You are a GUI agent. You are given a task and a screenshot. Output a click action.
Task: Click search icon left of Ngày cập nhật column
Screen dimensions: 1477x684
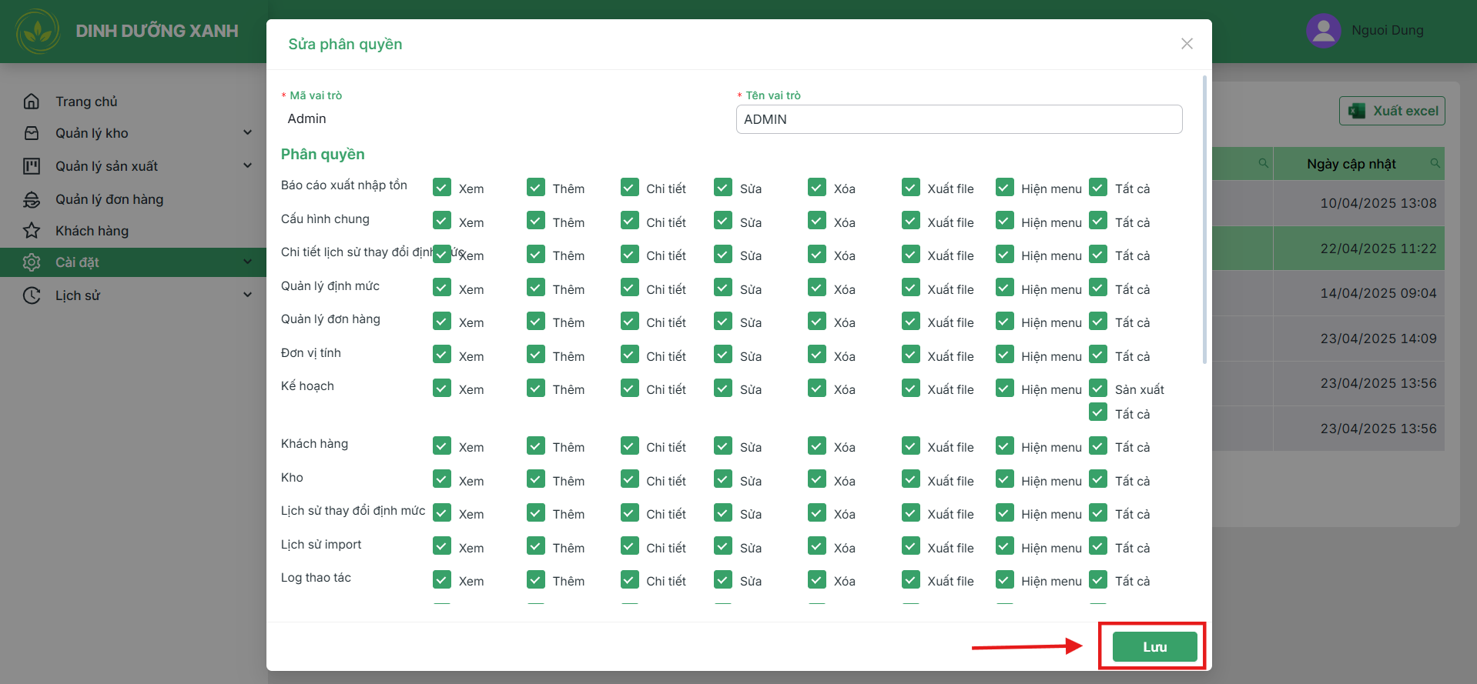point(1263,163)
